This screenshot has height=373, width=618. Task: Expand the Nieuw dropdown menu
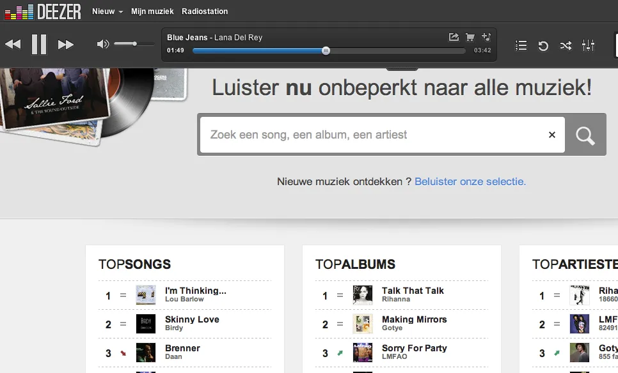pyautogui.click(x=107, y=11)
